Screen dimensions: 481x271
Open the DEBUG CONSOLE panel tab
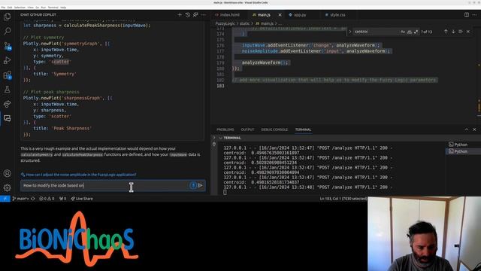click(274, 129)
